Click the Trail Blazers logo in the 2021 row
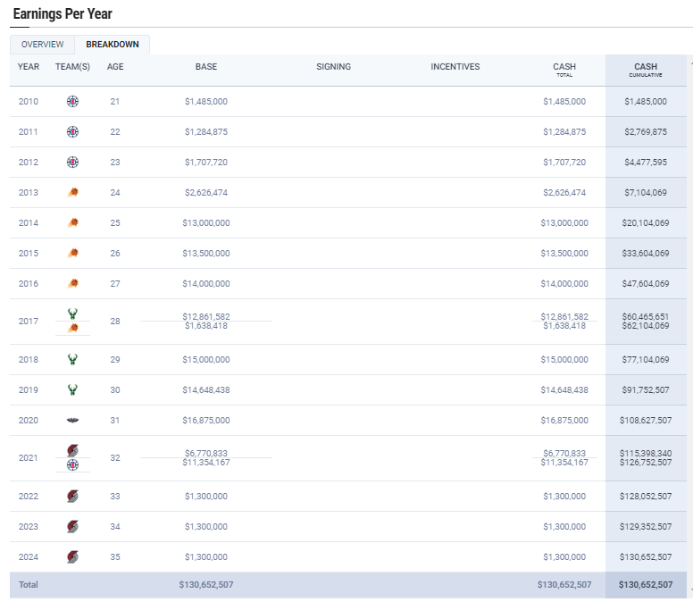Screen dimensions: 693x602 (x=72, y=450)
